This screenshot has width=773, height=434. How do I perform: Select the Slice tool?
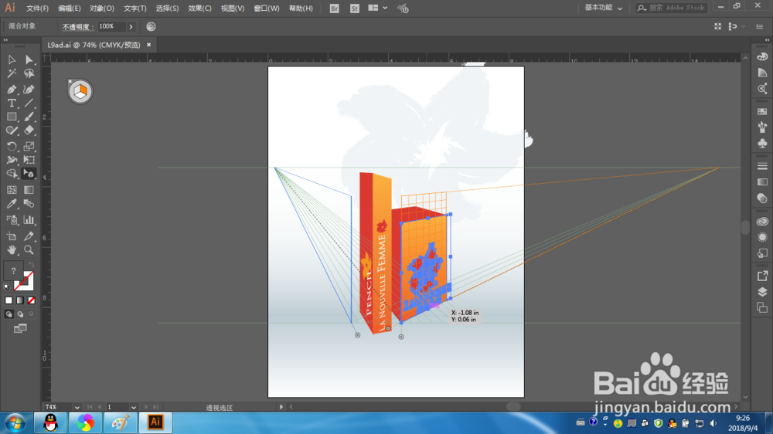tap(29, 236)
